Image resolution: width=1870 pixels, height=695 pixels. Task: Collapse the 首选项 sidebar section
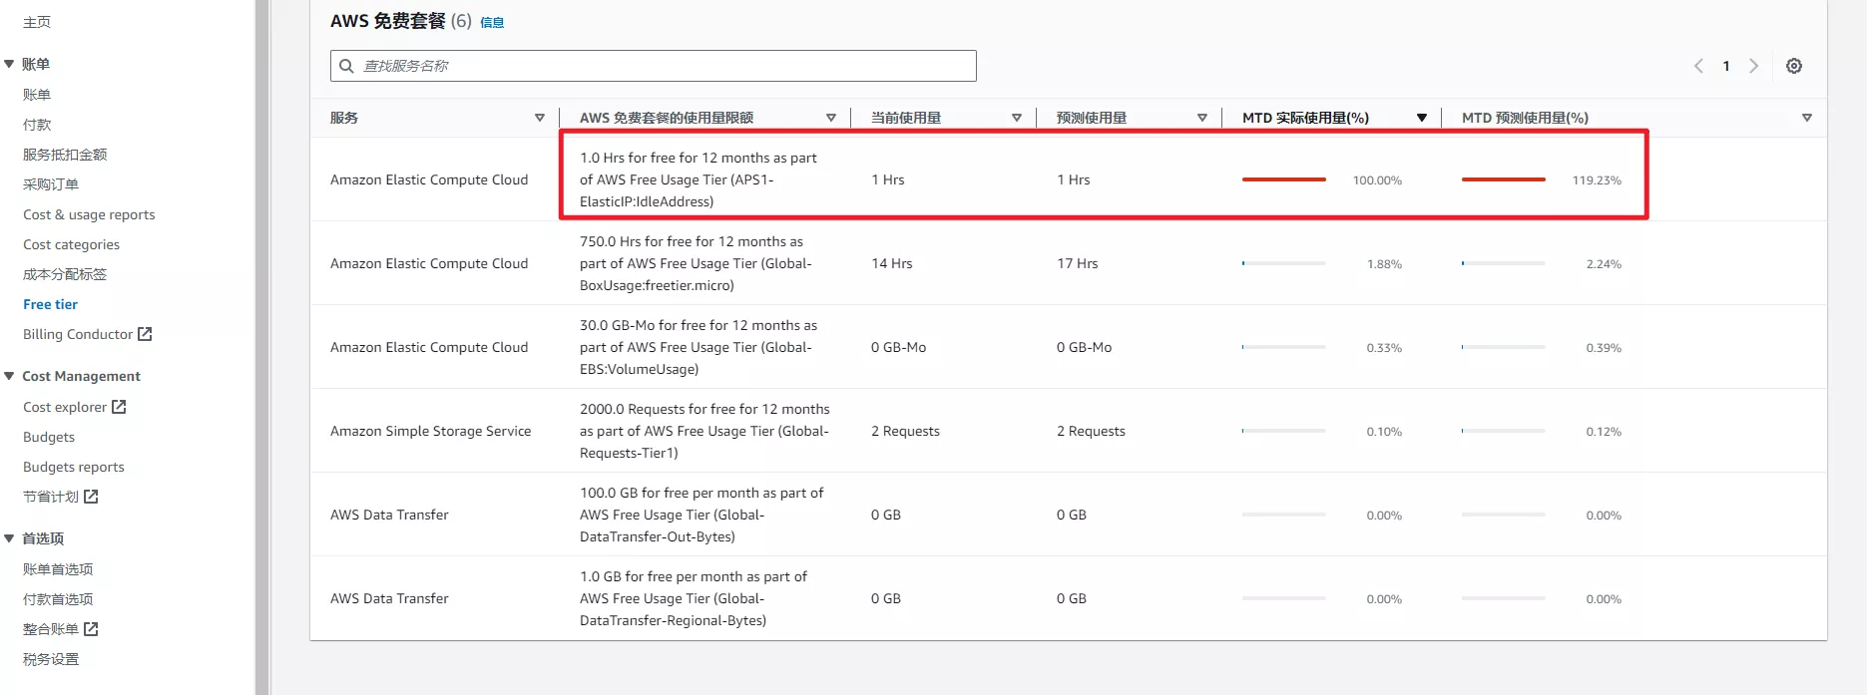pyautogui.click(x=9, y=538)
